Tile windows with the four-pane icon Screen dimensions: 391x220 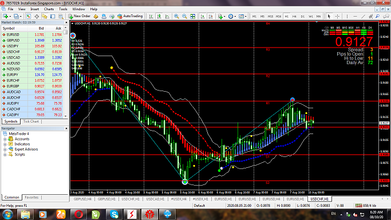point(192,16)
